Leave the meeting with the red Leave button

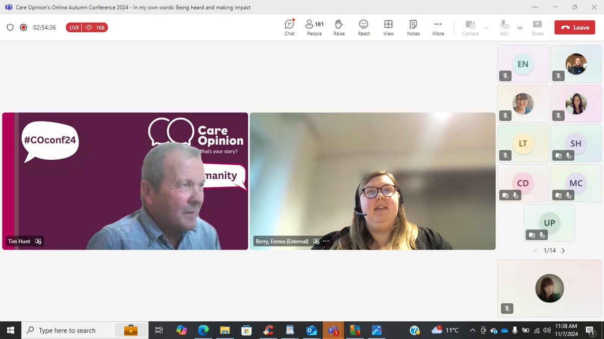point(575,28)
